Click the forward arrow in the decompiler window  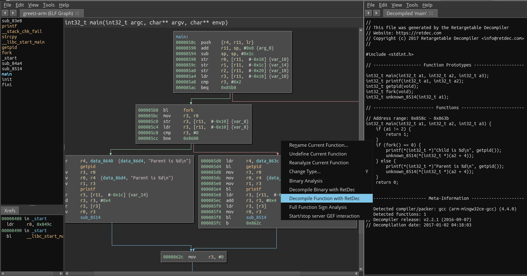click(x=376, y=13)
